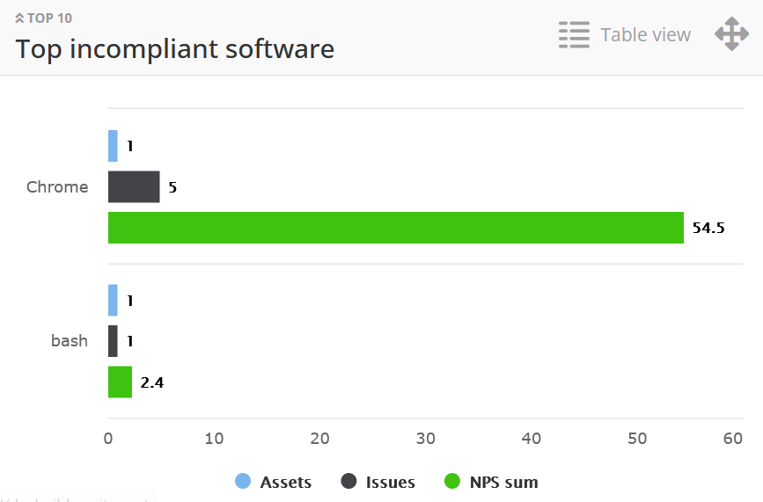Click the Chrome category label

pos(57,187)
